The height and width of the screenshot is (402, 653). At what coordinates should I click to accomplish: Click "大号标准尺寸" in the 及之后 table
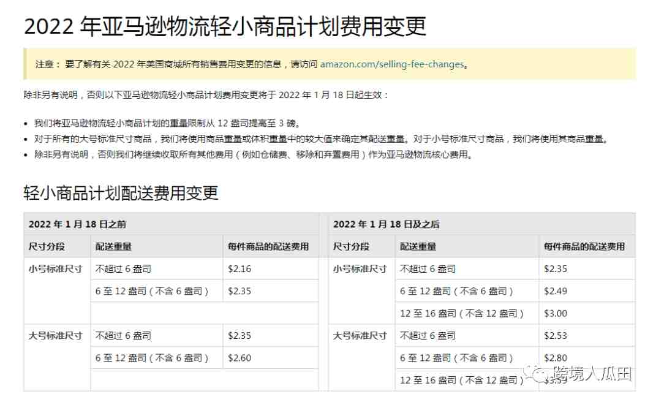point(360,336)
